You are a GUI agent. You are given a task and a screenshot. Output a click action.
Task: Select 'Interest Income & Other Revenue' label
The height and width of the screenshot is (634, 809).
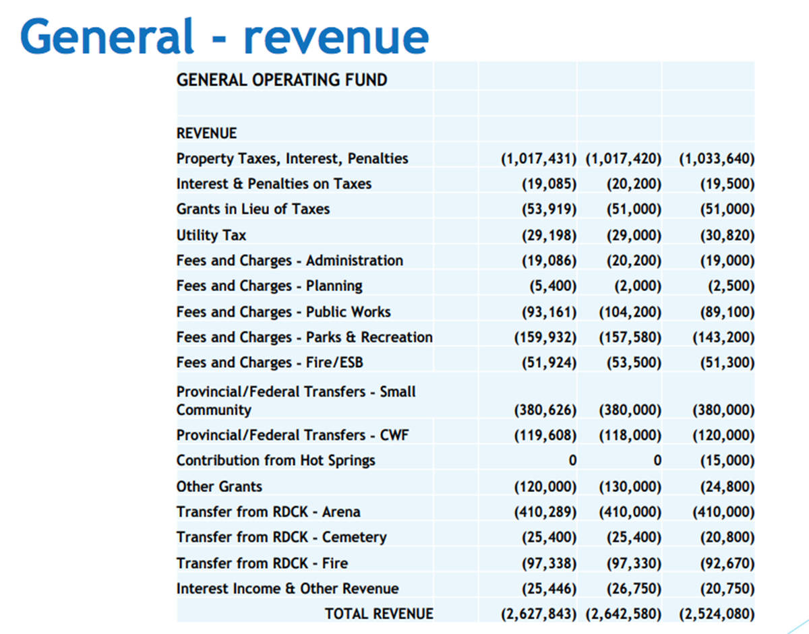coord(287,589)
